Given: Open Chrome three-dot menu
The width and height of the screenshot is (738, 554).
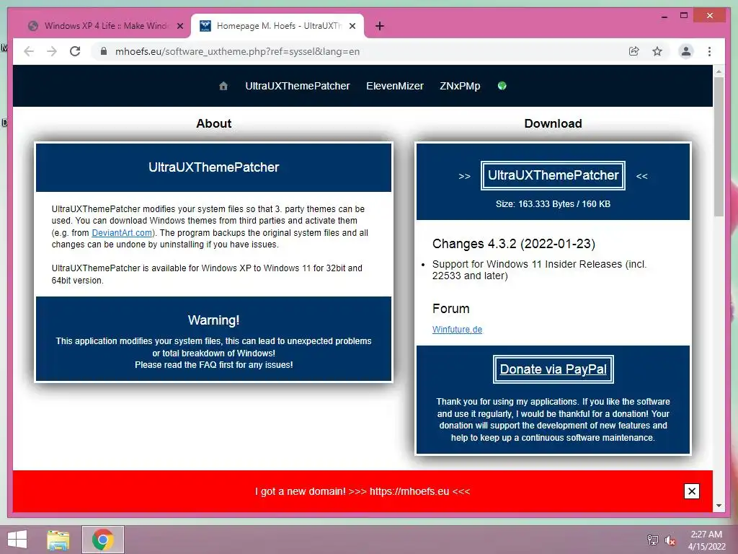Looking at the screenshot, I should click(x=709, y=51).
